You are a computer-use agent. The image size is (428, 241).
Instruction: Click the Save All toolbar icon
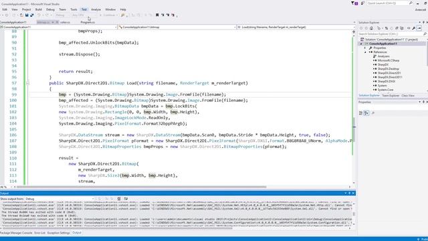[31, 15]
